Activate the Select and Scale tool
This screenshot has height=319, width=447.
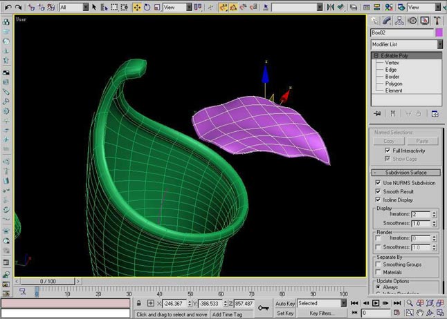pyautogui.click(x=157, y=7)
